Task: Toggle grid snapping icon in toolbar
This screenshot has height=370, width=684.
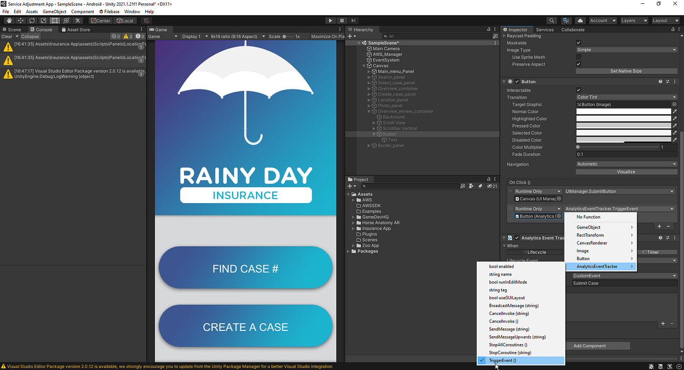Action: click(x=146, y=21)
